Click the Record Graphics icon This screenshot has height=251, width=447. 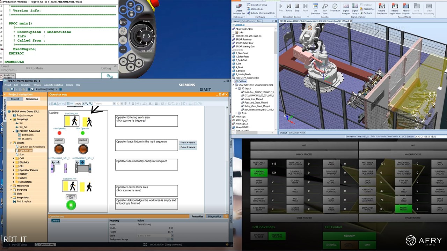coord(406,9)
